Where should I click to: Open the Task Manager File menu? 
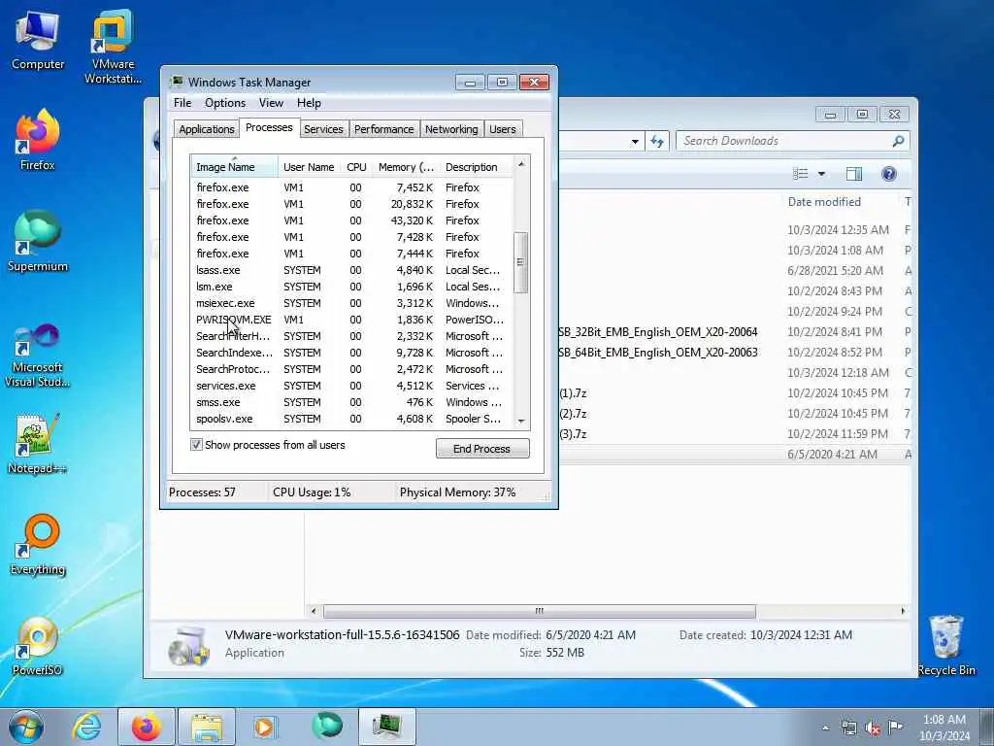(x=182, y=103)
